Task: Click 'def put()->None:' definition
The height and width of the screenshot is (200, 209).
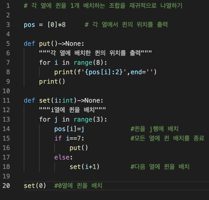Action: (54, 44)
